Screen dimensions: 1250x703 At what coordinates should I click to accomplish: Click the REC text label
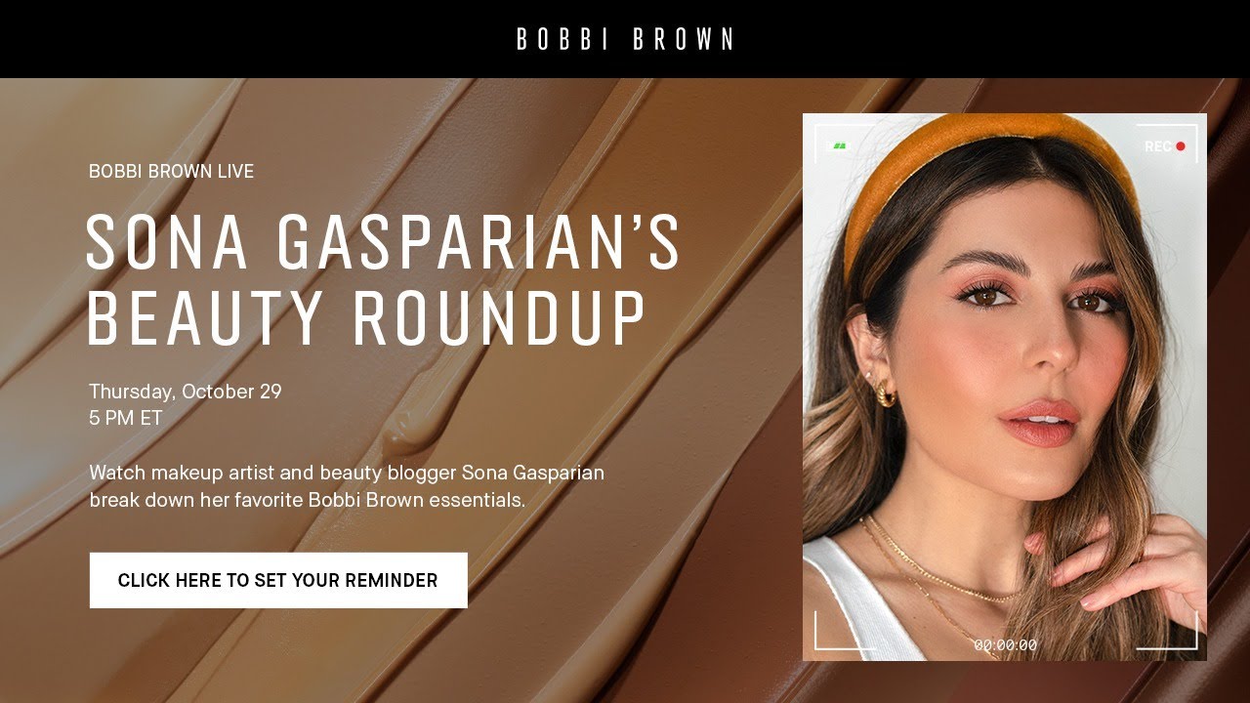point(1157,146)
